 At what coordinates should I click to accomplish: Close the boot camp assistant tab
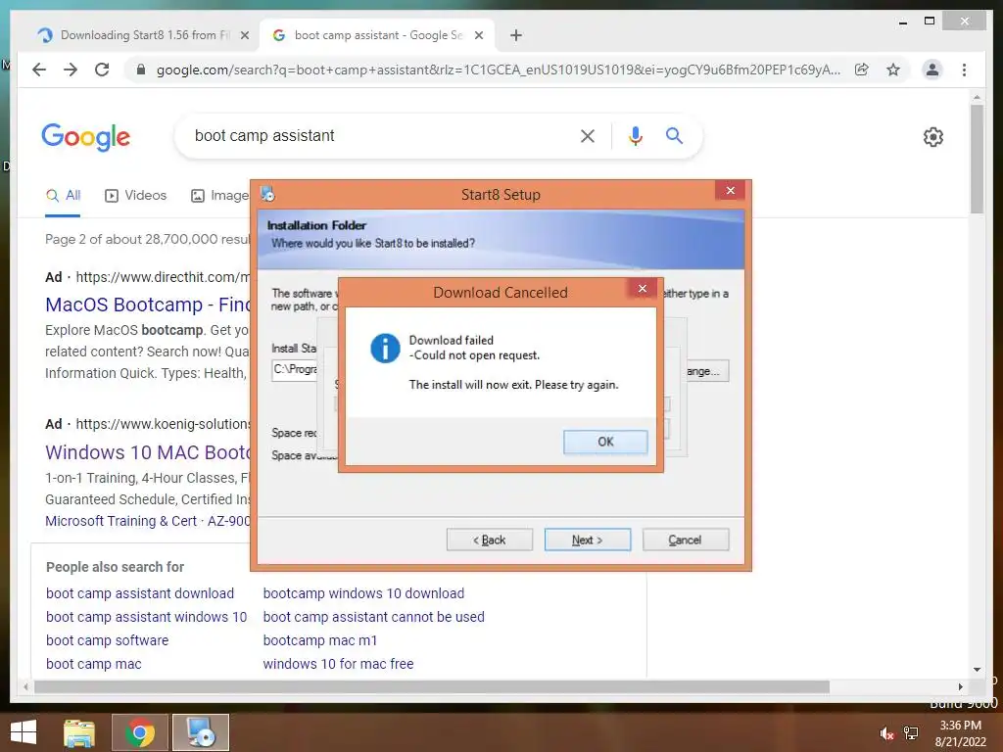[478, 36]
